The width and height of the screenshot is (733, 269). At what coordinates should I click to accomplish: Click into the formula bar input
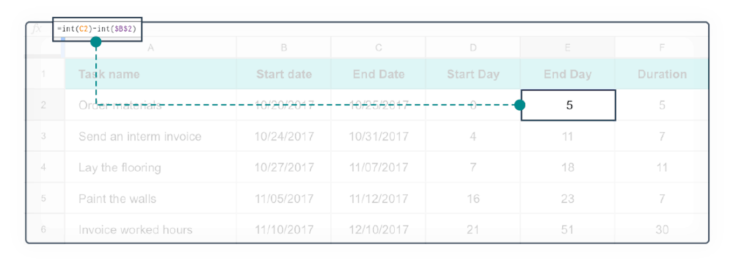pyautogui.click(x=97, y=29)
